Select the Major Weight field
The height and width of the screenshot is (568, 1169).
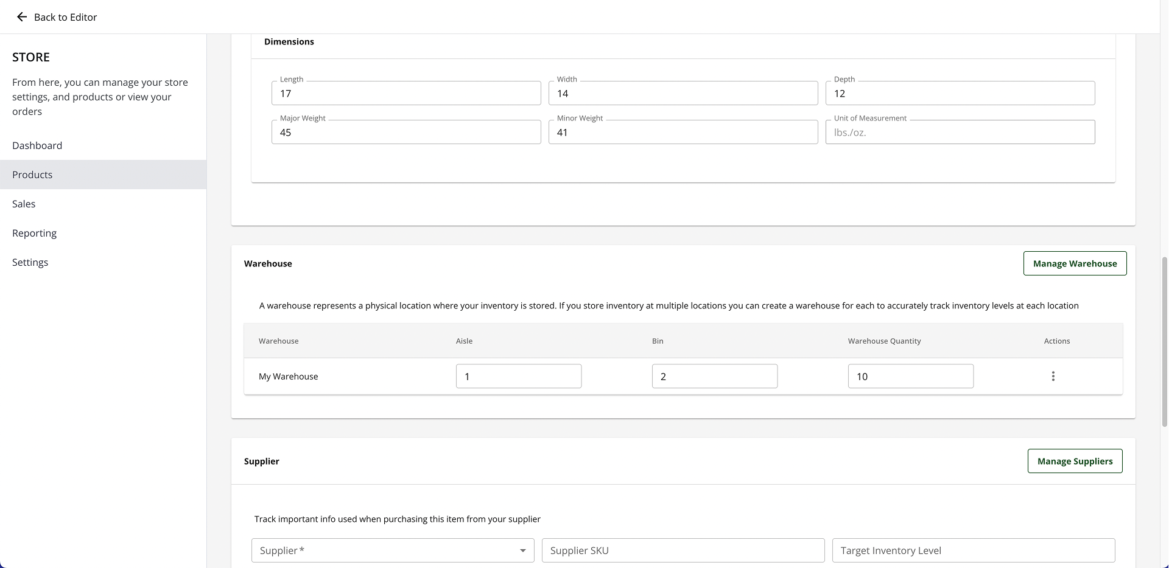[x=406, y=133]
